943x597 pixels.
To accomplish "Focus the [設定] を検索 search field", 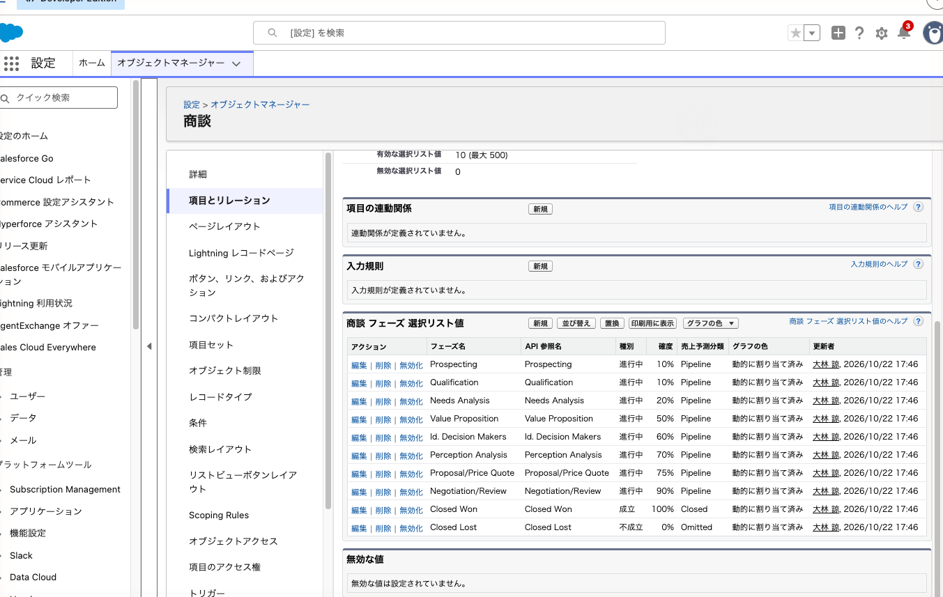I will (x=459, y=33).
